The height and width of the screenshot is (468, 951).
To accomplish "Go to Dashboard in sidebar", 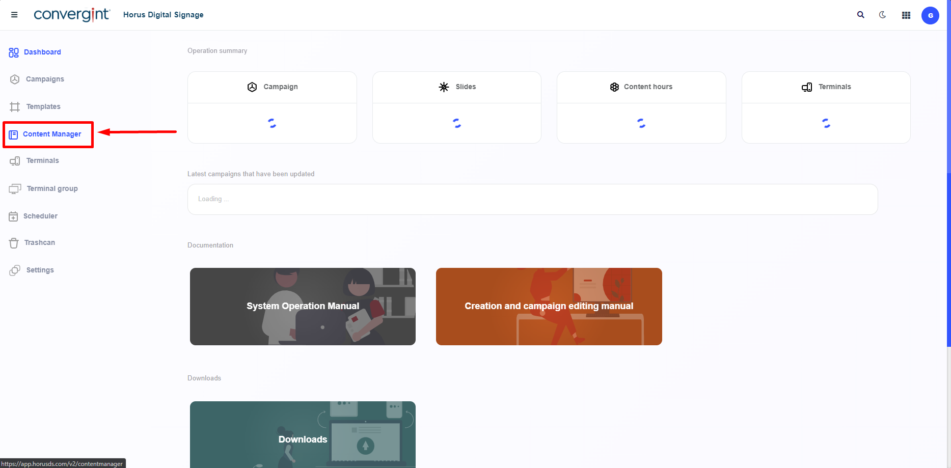I will [42, 52].
